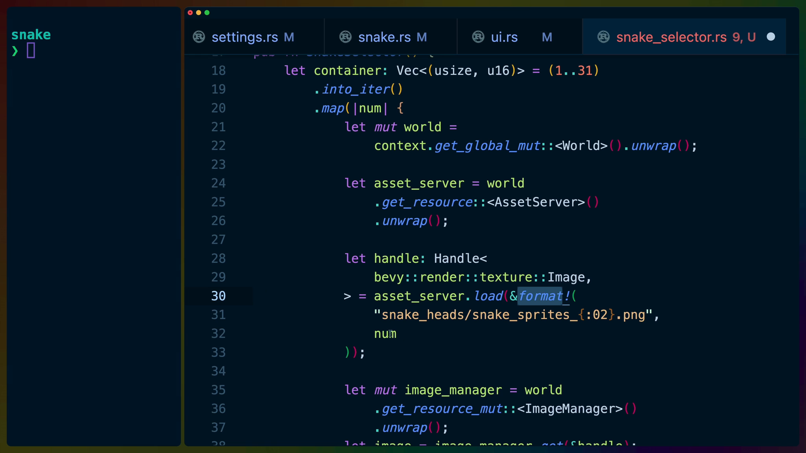
Task: Click the Rust icon on settings.rs tab
Action: (199, 37)
